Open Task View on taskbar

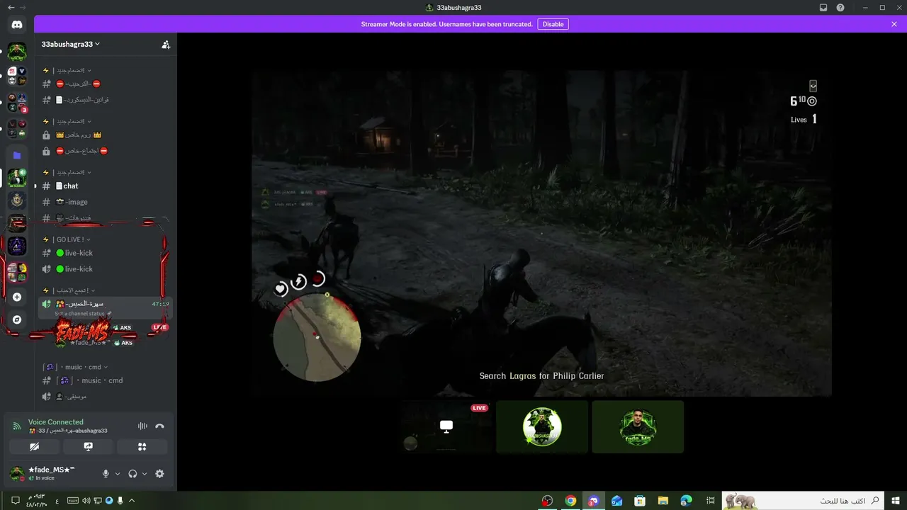point(711,501)
